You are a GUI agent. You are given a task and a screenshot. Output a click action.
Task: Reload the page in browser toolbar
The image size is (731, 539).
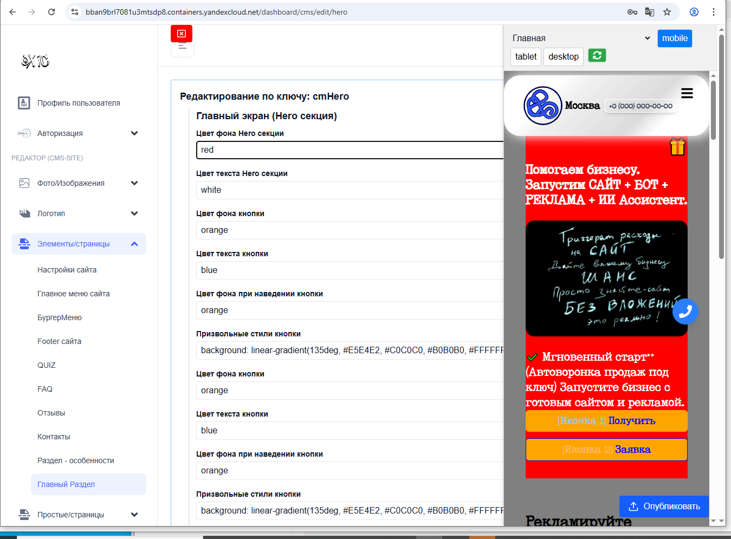[x=51, y=12]
